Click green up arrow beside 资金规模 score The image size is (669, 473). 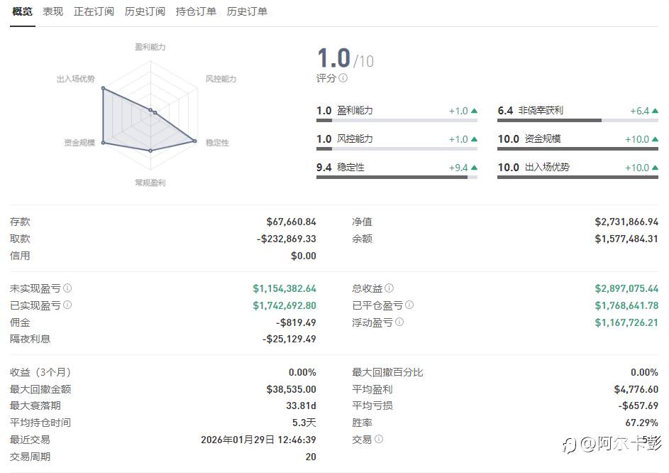[654, 139]
